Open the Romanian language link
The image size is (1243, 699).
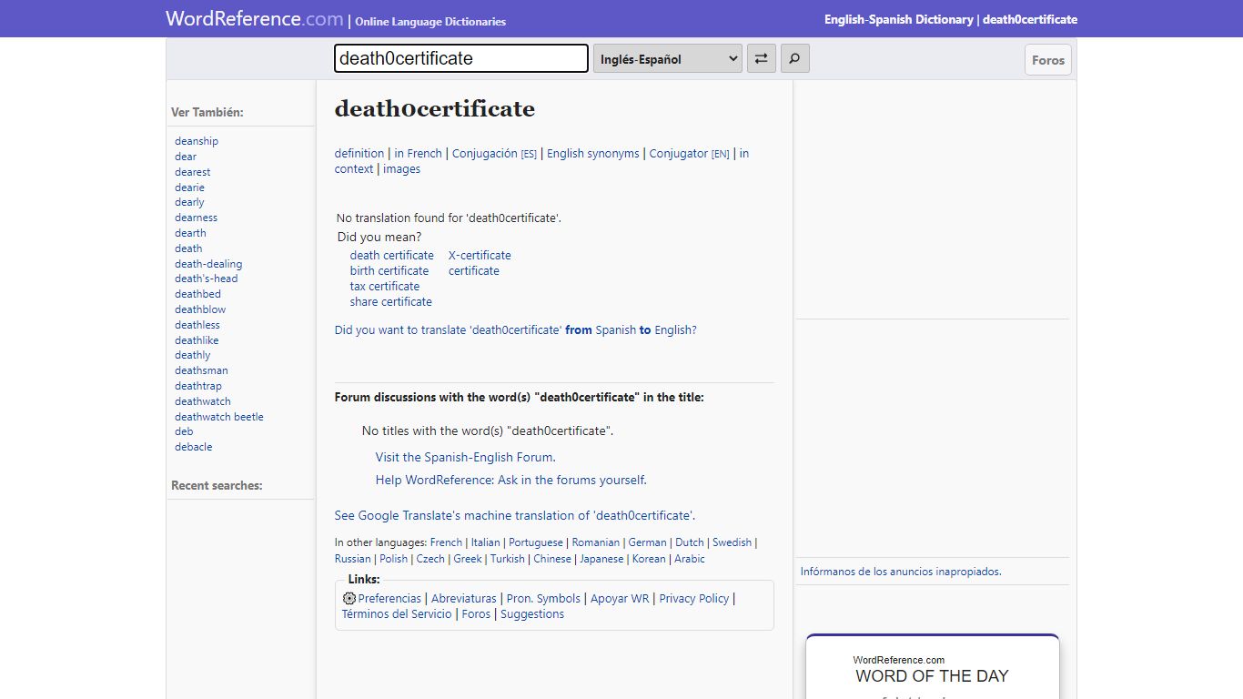[596, 542]
